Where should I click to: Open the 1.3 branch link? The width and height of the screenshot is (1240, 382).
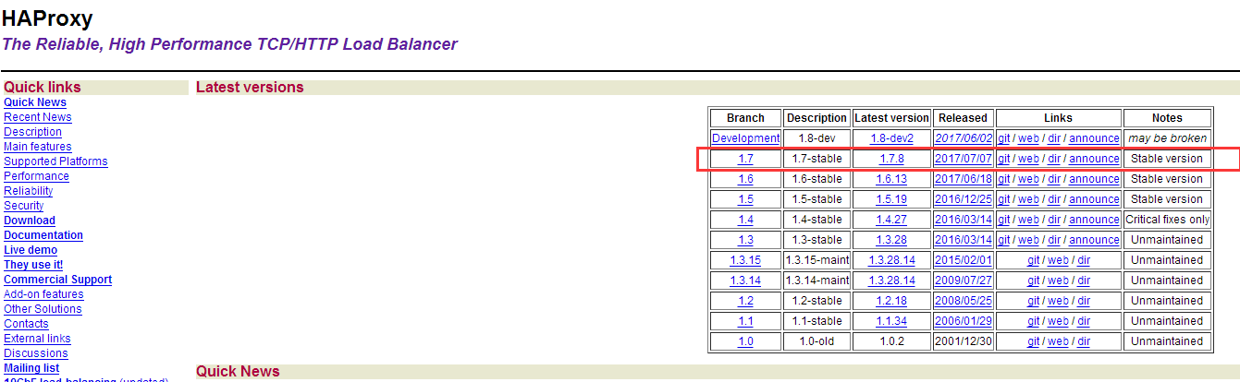coord(745,240)
